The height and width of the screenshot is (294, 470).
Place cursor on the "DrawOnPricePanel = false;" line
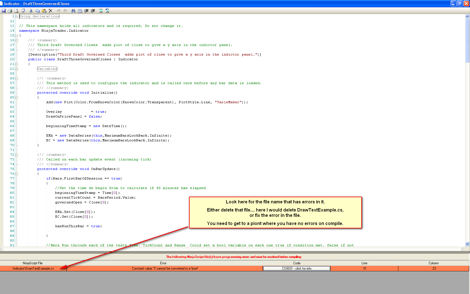coord(74,117)
